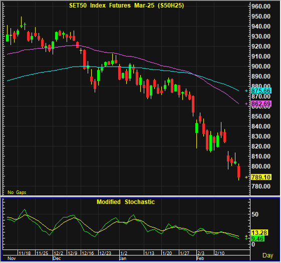Click the SET50 Index Futures Mar-25 chart title
The height and width of the screenshot is (263, 281).
click(127, 6)
